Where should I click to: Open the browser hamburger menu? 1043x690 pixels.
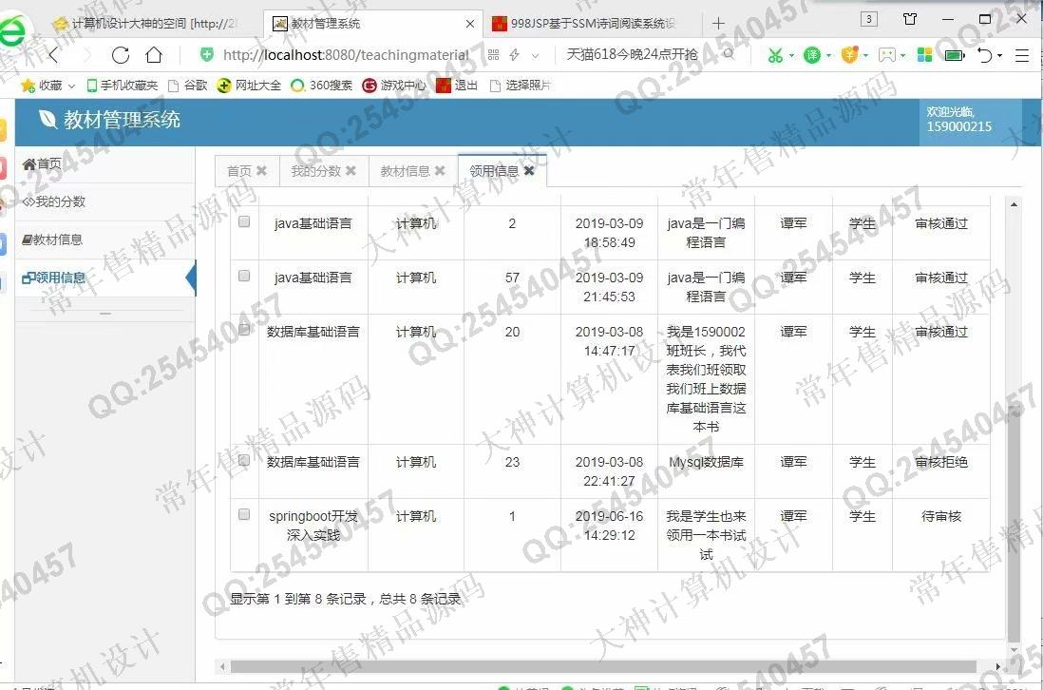[1022, 55]
